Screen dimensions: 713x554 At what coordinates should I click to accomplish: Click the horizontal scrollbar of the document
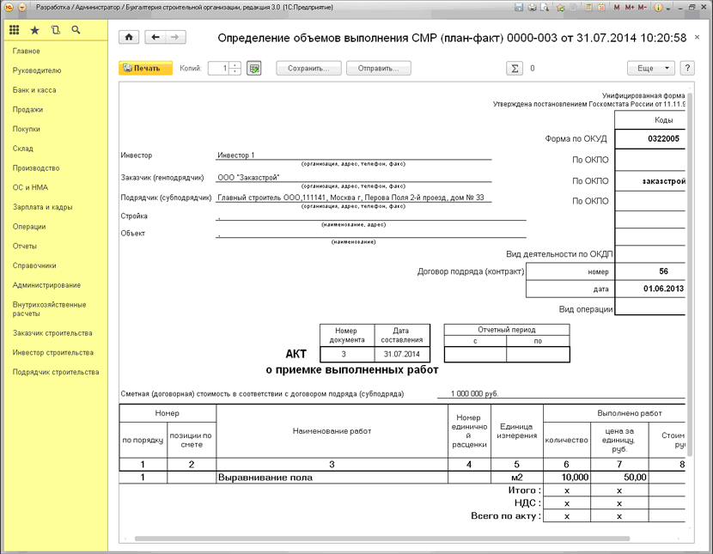tap(382, 539)
